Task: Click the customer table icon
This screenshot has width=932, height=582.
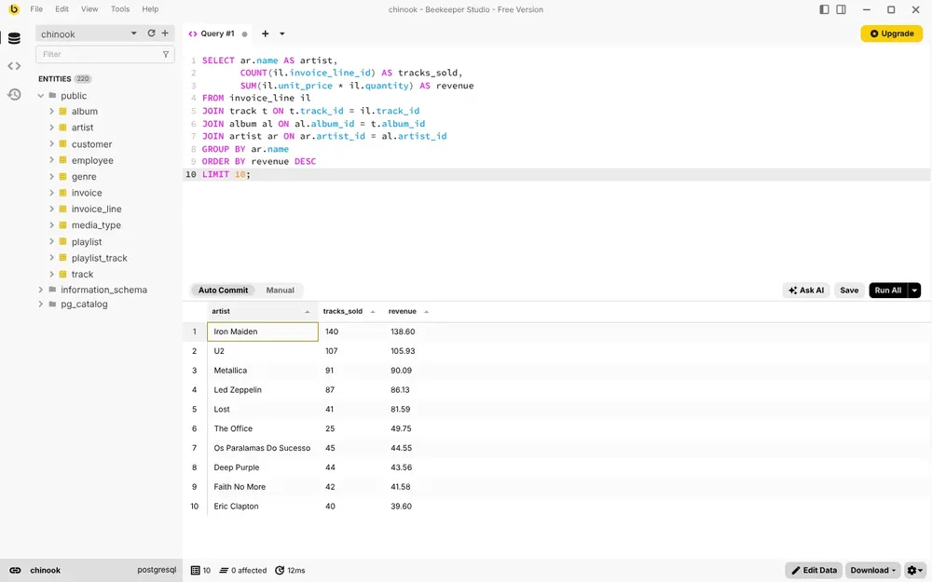Action: click(x=63, y=143)
